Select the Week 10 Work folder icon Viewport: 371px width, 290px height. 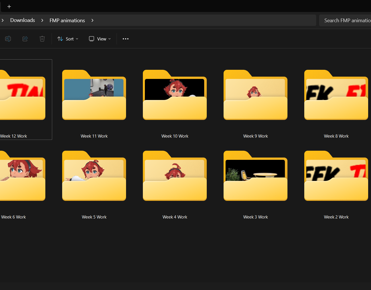175,95
